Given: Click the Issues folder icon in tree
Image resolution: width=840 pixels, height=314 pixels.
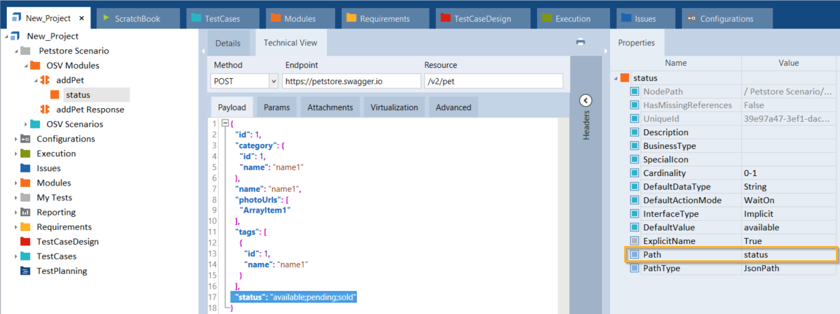Looking at the screenshot, I should click(x=25, y=168).
